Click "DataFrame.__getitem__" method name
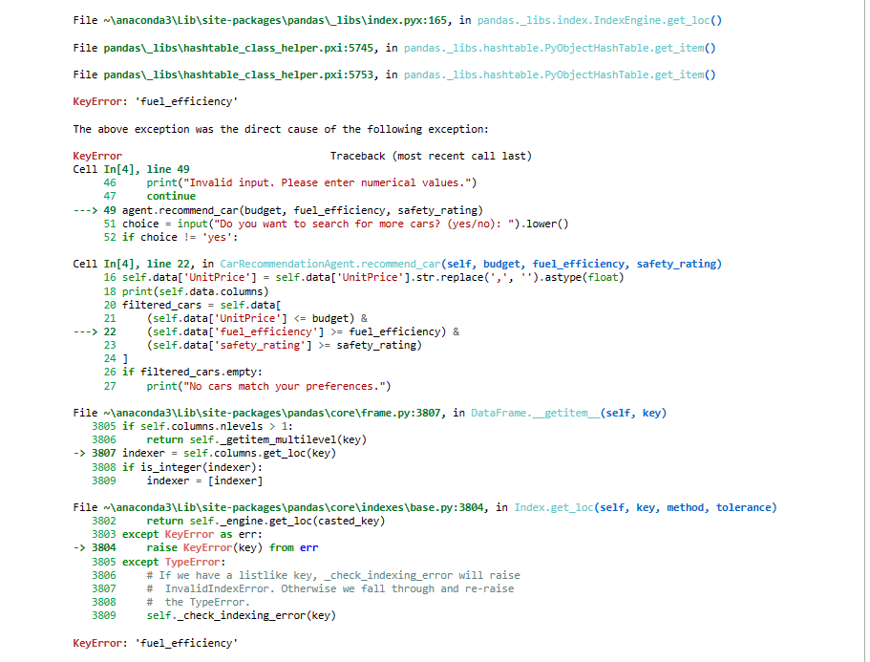Screen dimensions: 870x662 535,413
